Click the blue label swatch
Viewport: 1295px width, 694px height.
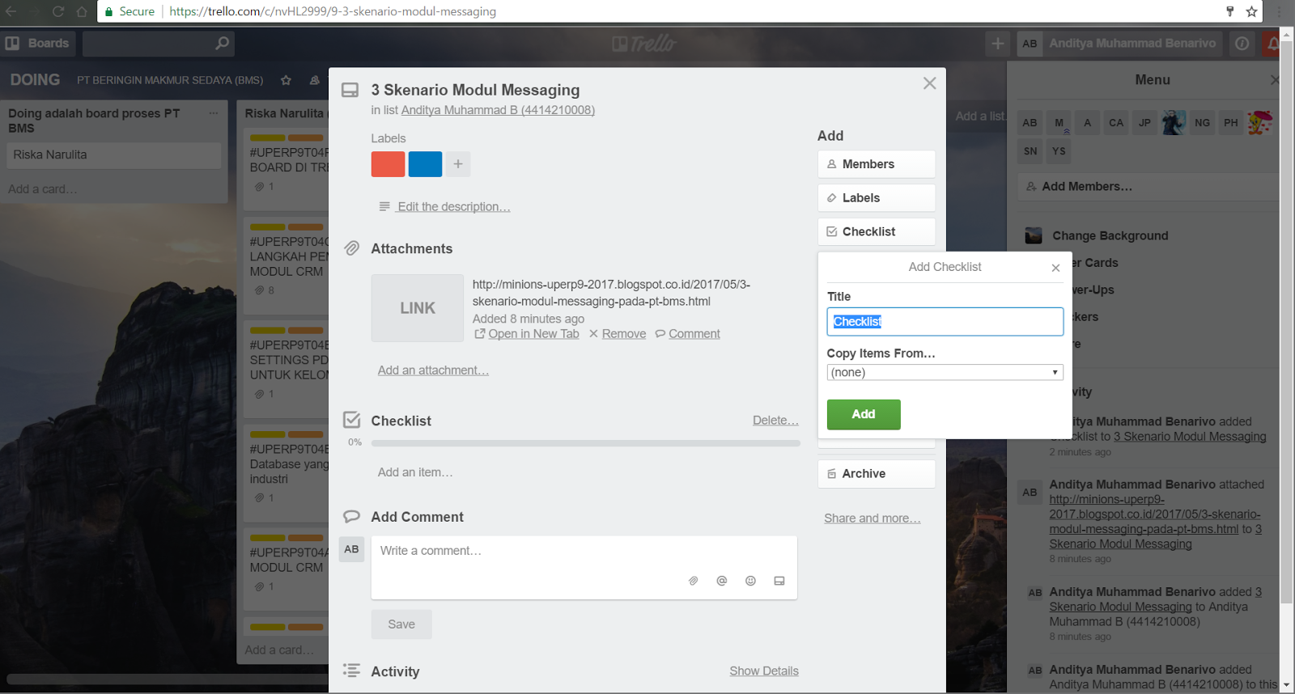425,164
